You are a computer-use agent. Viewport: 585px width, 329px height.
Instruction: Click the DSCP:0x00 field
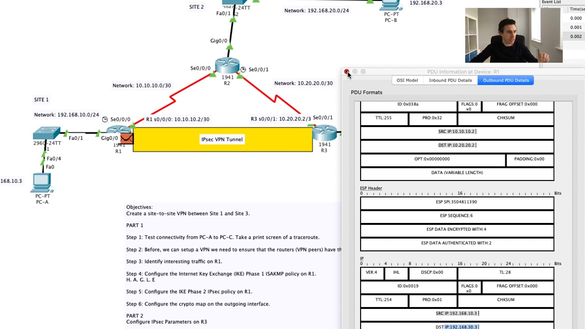tap(433, 272)
